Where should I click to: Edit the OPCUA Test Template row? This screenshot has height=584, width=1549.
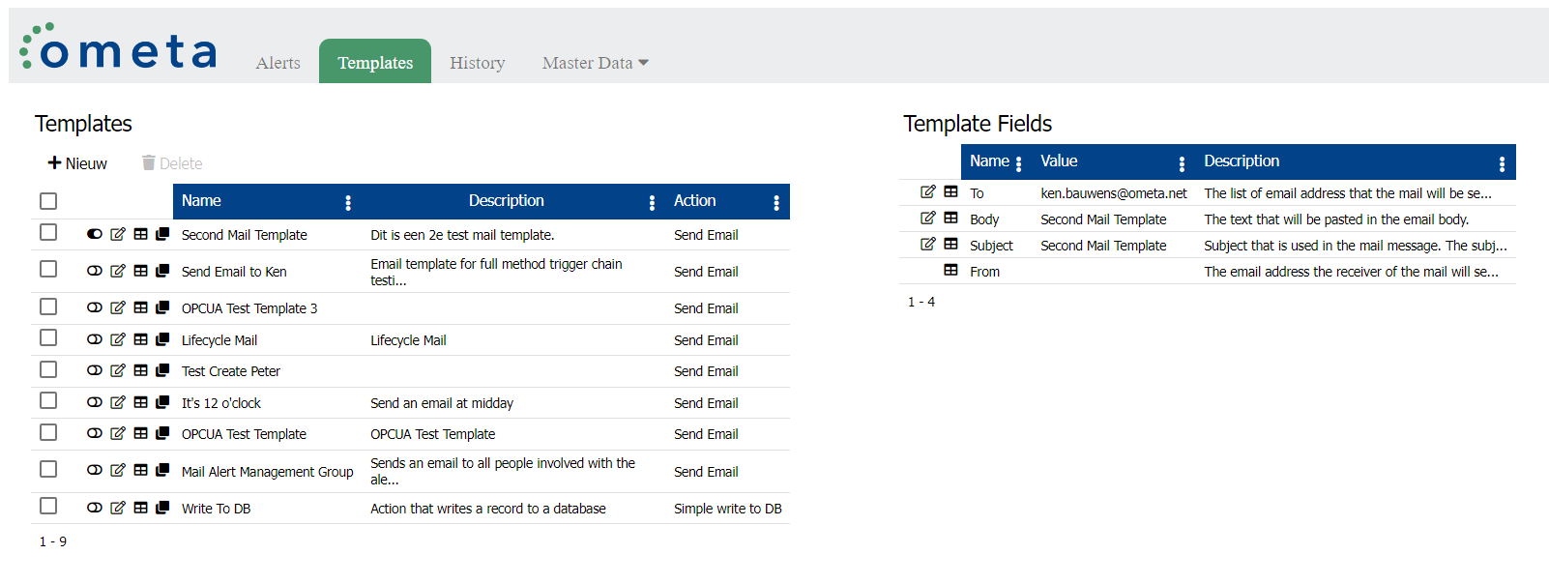tap(118, 433)
